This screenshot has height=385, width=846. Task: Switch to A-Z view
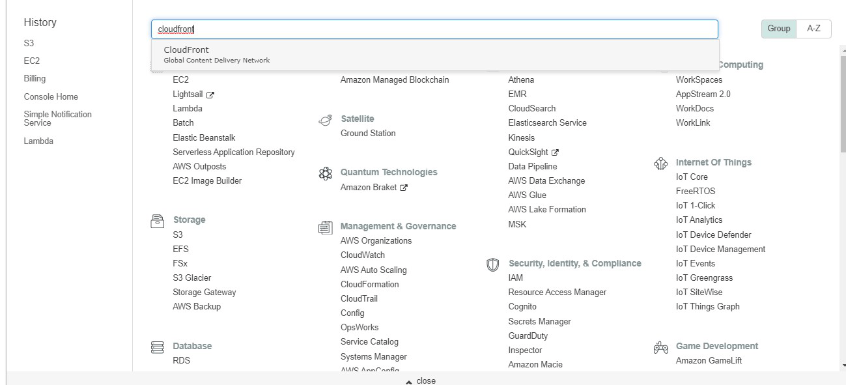coord(814,29)
